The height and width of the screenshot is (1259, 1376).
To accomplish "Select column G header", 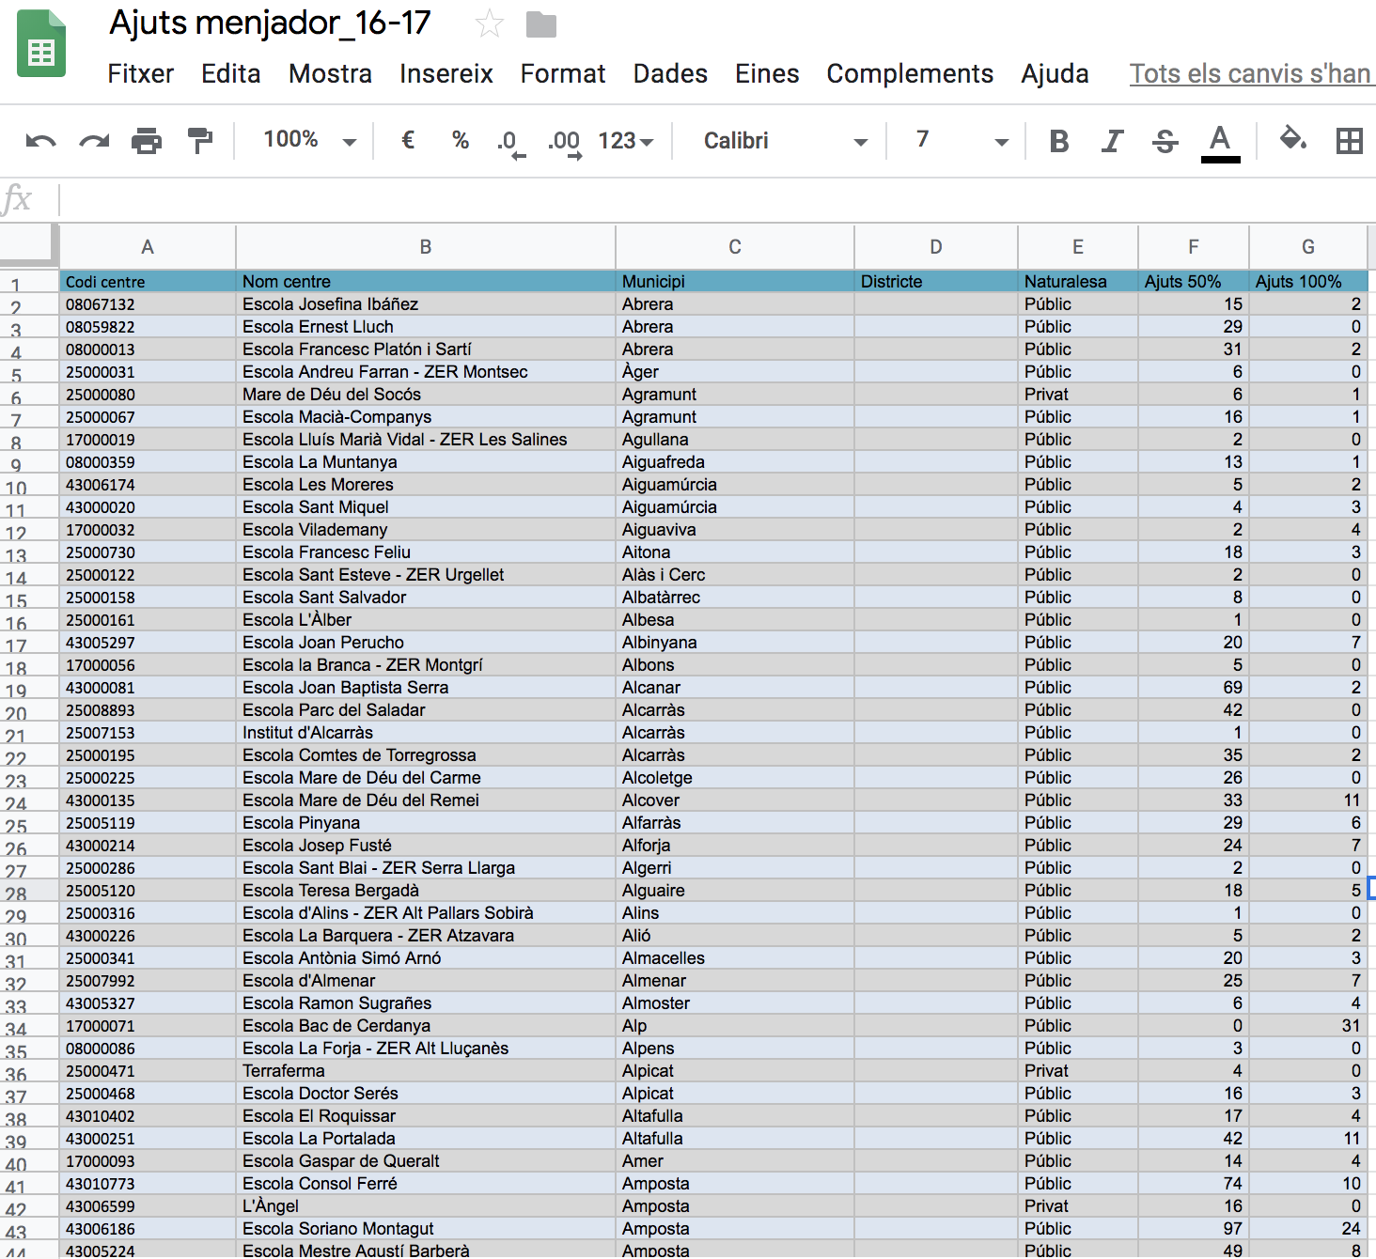I will click(1308, 247).
